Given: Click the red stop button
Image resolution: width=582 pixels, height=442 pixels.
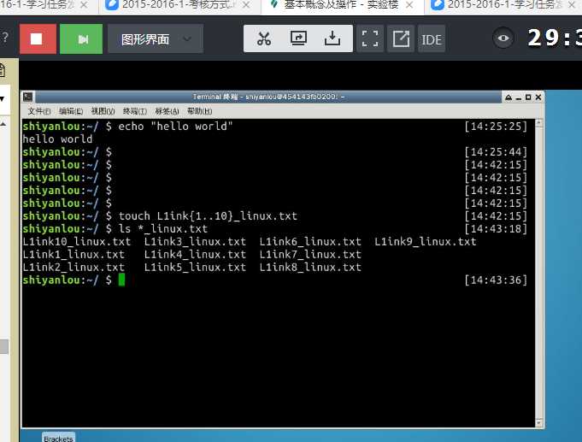Looking at the screenshot, I should tap(38, 39).
